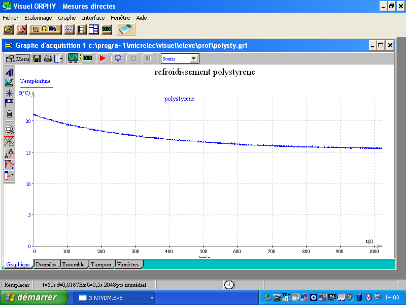
Task: Switch to the Vumètres tab
Action: pyautogui.click(x=128, y=264)
